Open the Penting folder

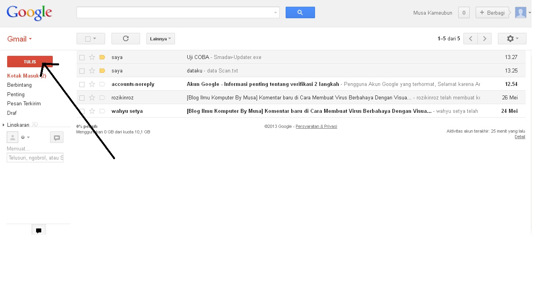coord(16,95)
